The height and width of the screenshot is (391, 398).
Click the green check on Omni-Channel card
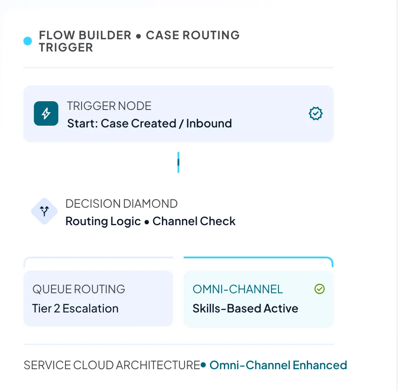pos(319,289)
